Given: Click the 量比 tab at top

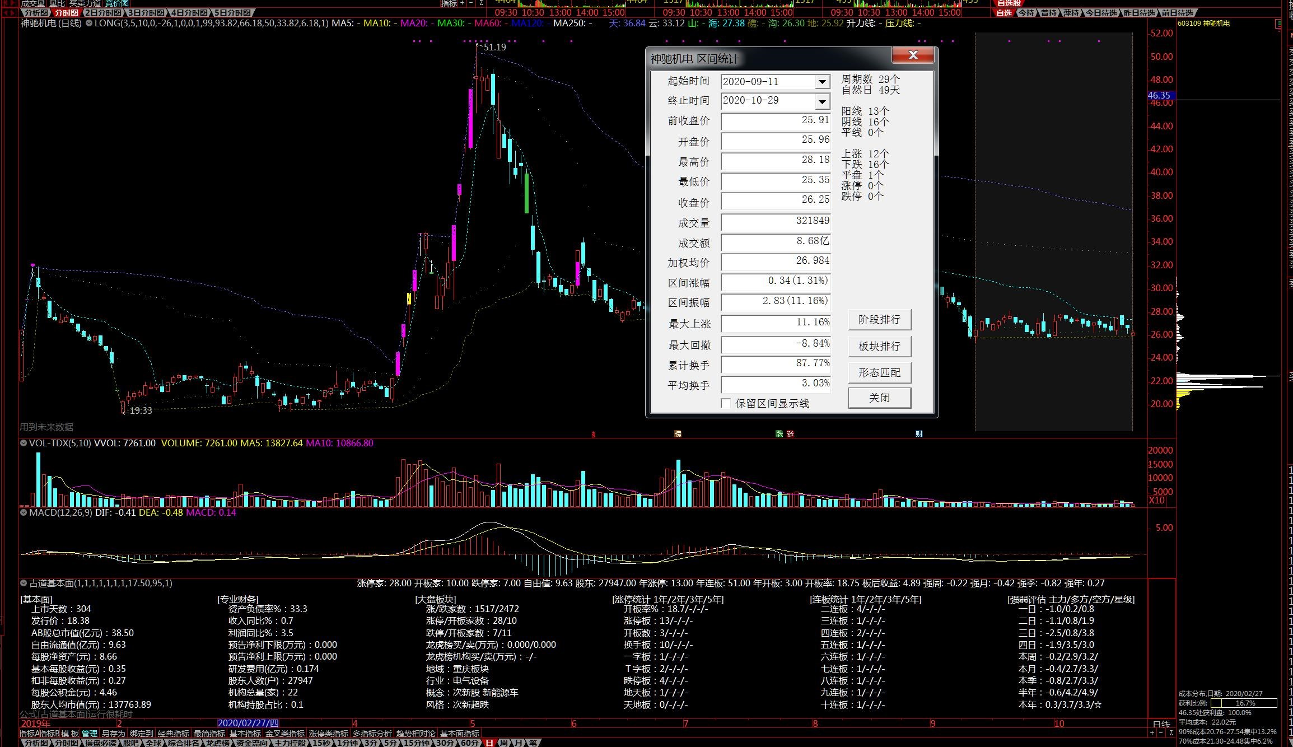Looking at the screenshot, I should [57, 3].
